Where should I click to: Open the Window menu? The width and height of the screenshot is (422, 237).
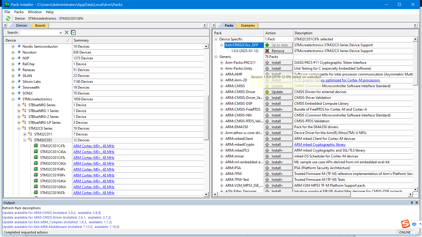click(35, 12)
